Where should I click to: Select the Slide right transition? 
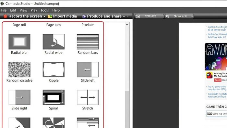click(x=19, y=97)
